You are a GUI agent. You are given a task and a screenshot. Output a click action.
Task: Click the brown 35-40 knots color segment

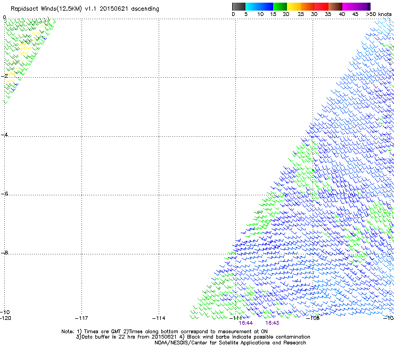pyautogui.click(x=335, y=6)
